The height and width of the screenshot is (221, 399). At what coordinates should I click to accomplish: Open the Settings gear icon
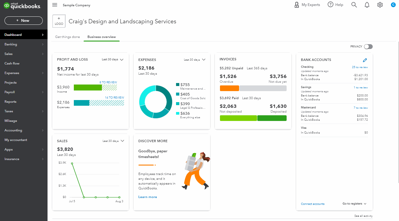[x=380, y=5]
